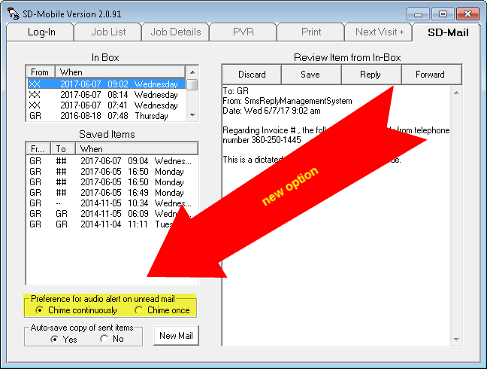Switch to the PVR tab
The height and width of the screenshot is (369, 487).
click(x=242, y=32)
